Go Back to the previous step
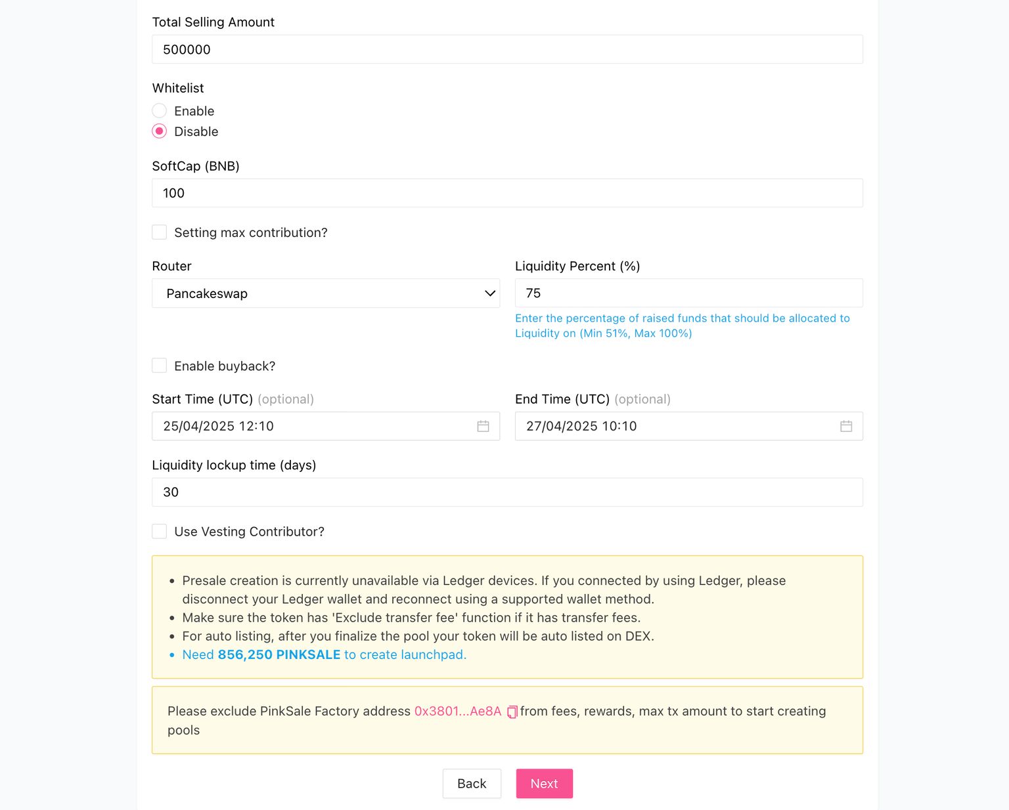This screenshot has width=1009, height=810. point(472,784)
